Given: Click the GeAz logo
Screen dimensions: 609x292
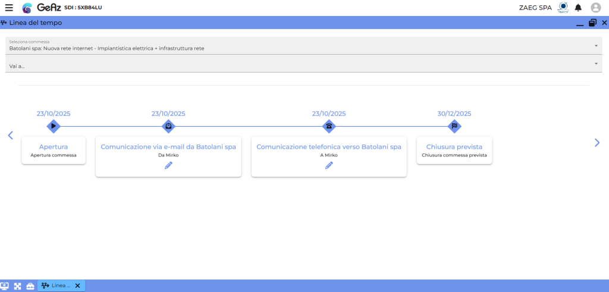Looking at the screenshot, I should coord(40,8).
